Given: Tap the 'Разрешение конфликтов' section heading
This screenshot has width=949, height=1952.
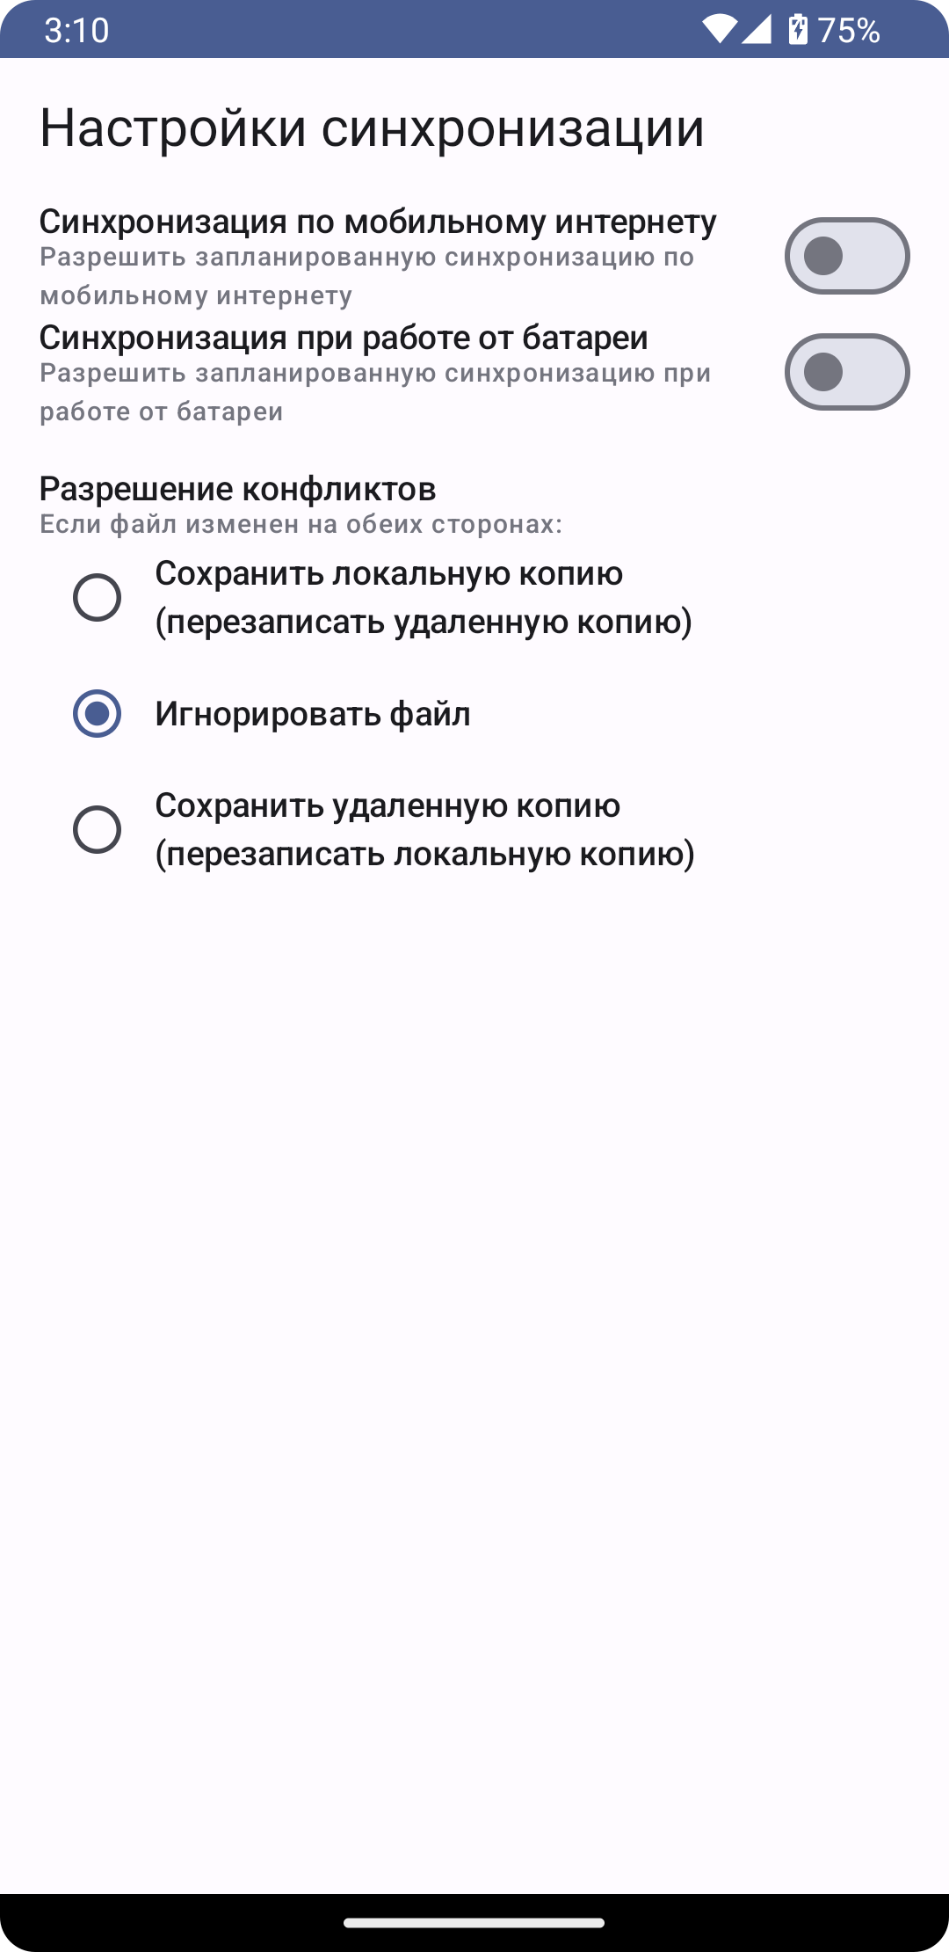Looking at the screenshot, I should [x=238, y=489].
